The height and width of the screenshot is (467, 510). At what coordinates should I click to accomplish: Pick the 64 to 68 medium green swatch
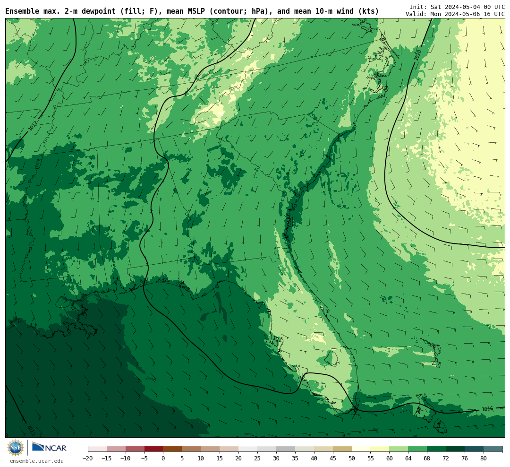[x=418, y=449]
